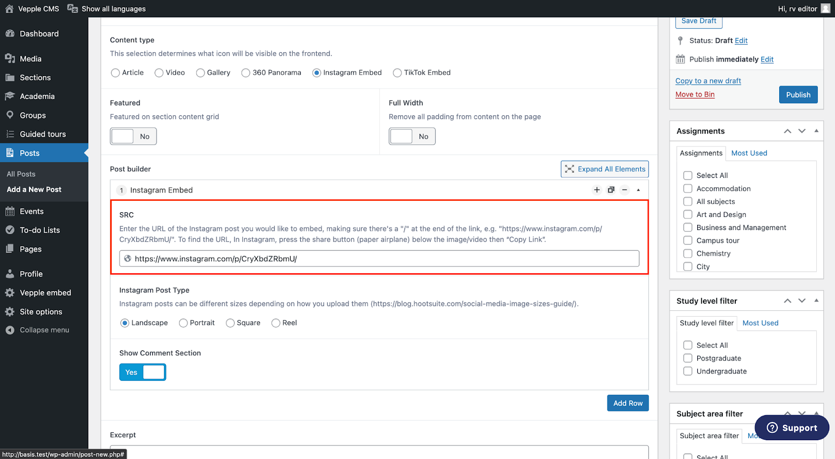Toggle the Show Comment Section switch
This screenshot has width=835, height=459.
click(x=142, y=372)
